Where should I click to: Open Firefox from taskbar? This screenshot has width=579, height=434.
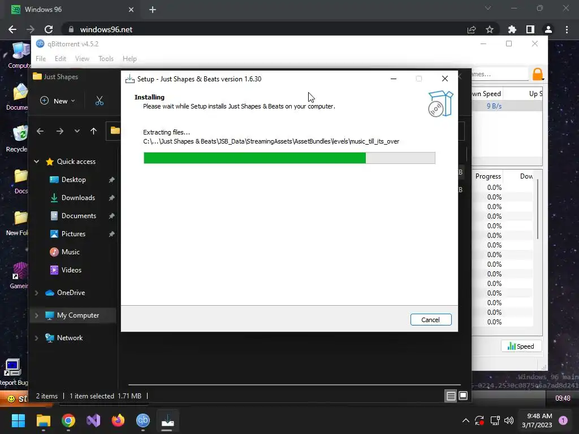tap(118, 420)
